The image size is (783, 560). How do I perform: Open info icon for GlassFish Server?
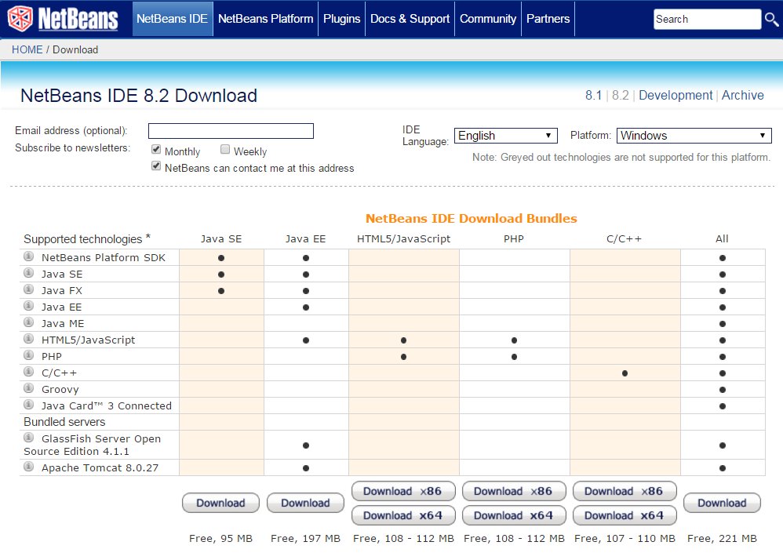click(29, 438)
